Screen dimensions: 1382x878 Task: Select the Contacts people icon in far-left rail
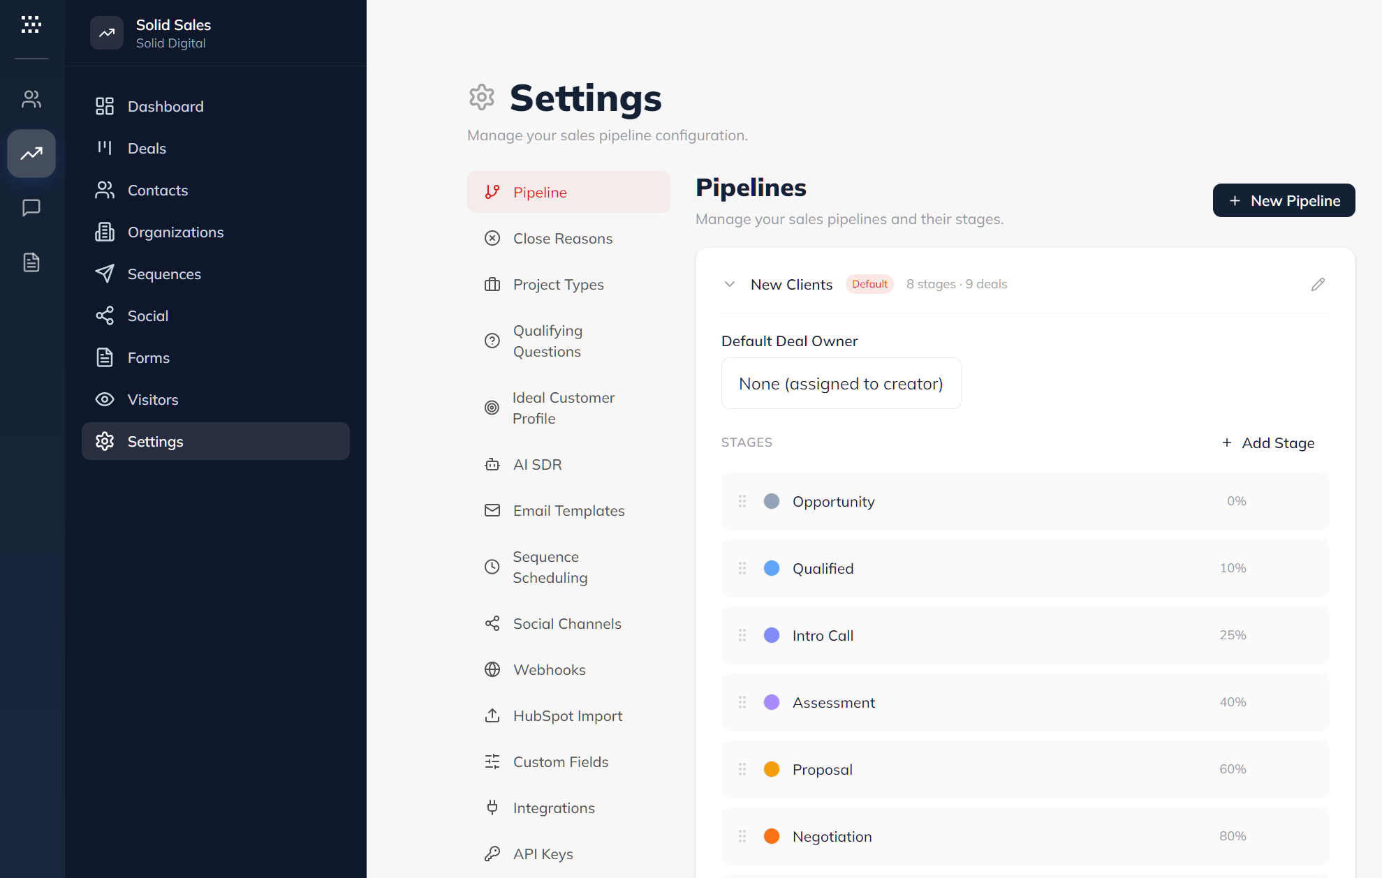[x=31, y=98]
